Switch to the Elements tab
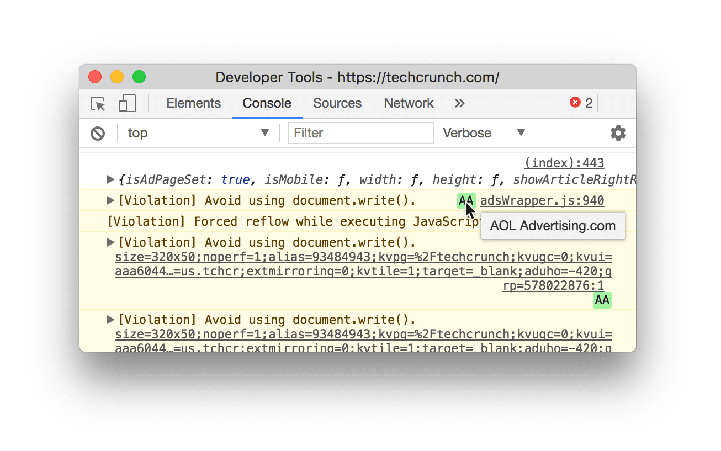Screen dimensions: 721x451 (193, 103)
